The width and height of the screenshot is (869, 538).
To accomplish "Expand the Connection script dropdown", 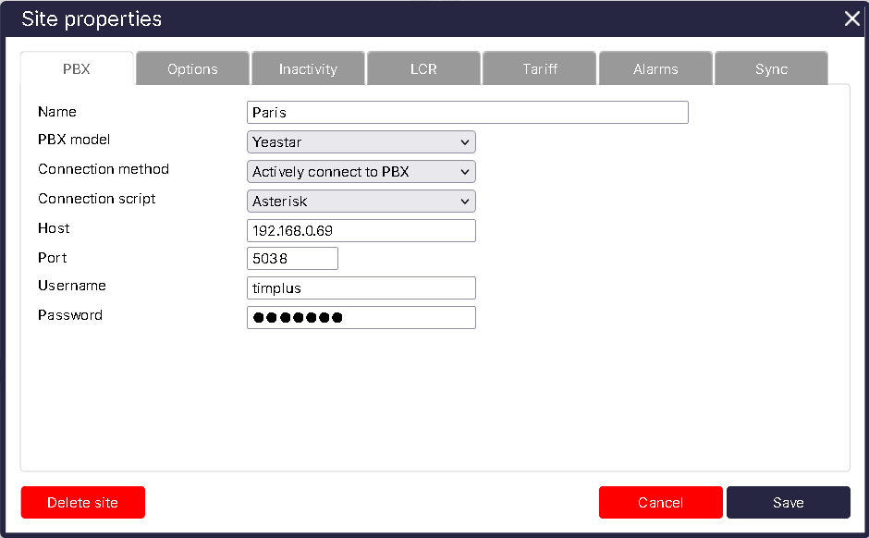I will click(360, 201).
